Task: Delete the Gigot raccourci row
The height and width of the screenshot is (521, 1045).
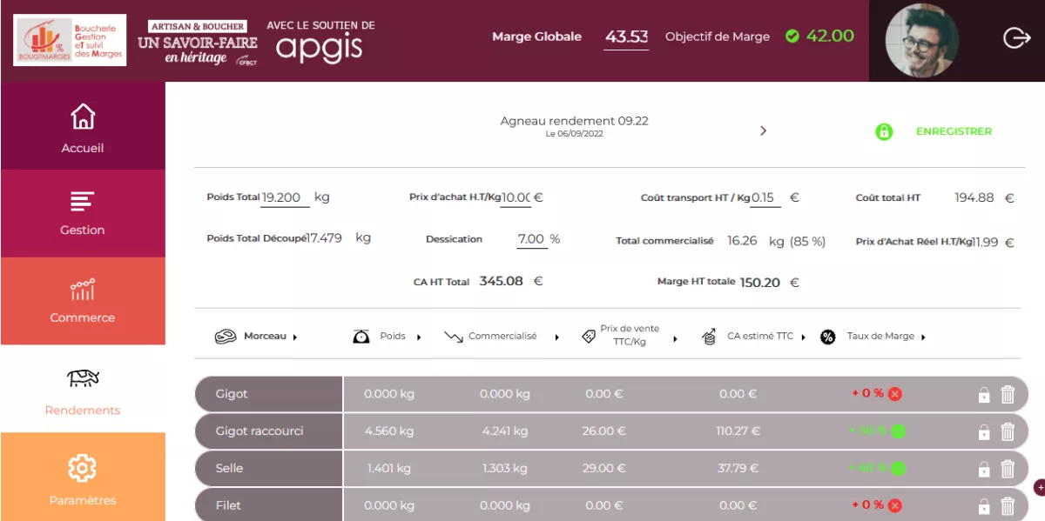Action: (x=1008, y=431)
